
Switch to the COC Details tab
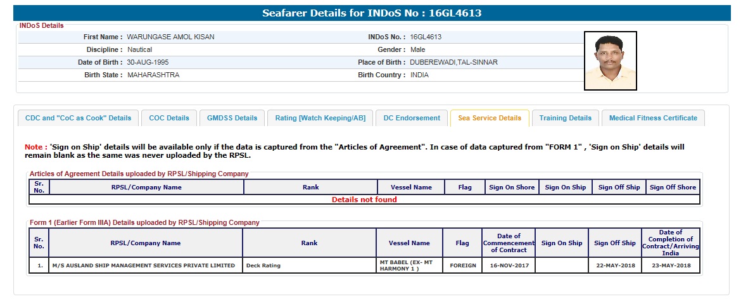(169, 118)
